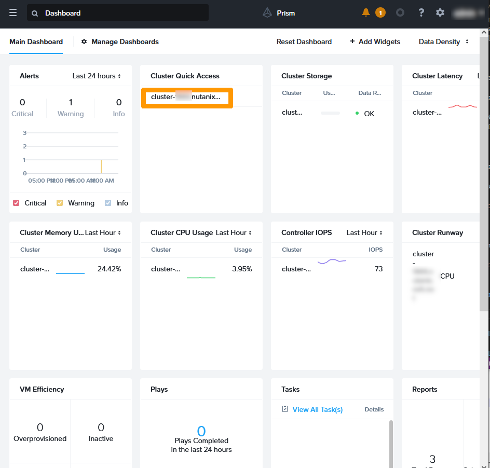Expand Alerts Last 24 hours dropdown
The image size is (490, 468).
[x=97, y=76]
